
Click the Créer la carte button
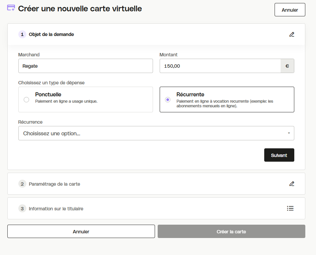231,231
